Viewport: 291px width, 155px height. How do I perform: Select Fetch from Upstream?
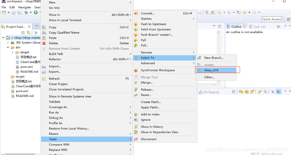tap(165, 29)
